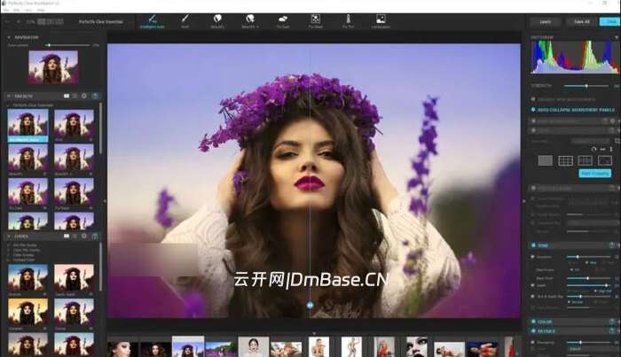This screenshot has height=357, width=621.
Task: Toggle the Exposure adjustment dot
Action: 532,257
